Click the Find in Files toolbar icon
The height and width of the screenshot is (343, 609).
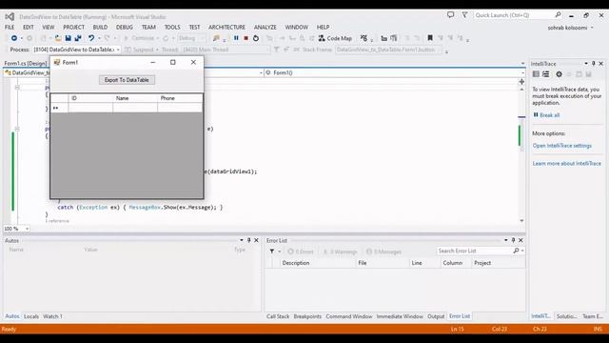coord(216,38)
